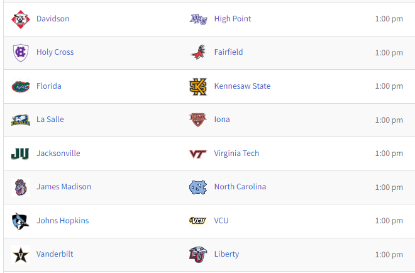
Task: Select the Virginia Tech VT logo
Action: (198, 154)
